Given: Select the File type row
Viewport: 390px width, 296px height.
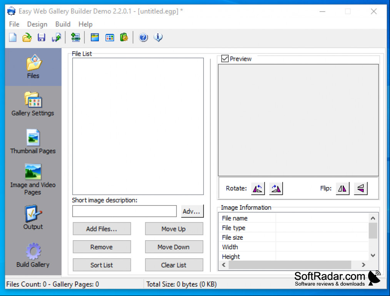Looking at the screenshot, I should 294,228.
